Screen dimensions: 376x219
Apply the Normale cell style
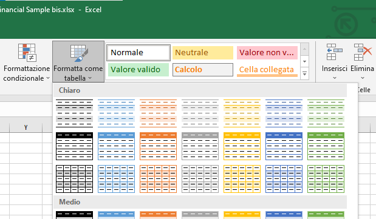[x=138, y=52]
